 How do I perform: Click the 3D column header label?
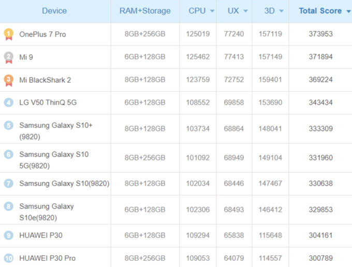[x=269, y=11]
